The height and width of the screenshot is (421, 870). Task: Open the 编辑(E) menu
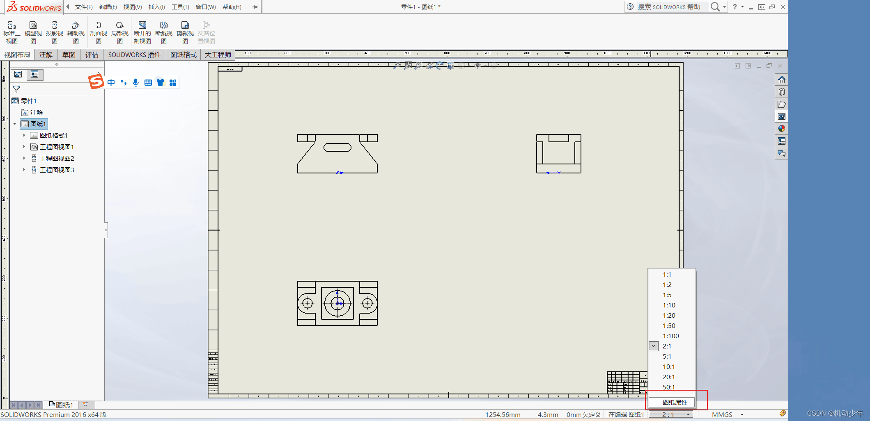click(x=108, y=7)
